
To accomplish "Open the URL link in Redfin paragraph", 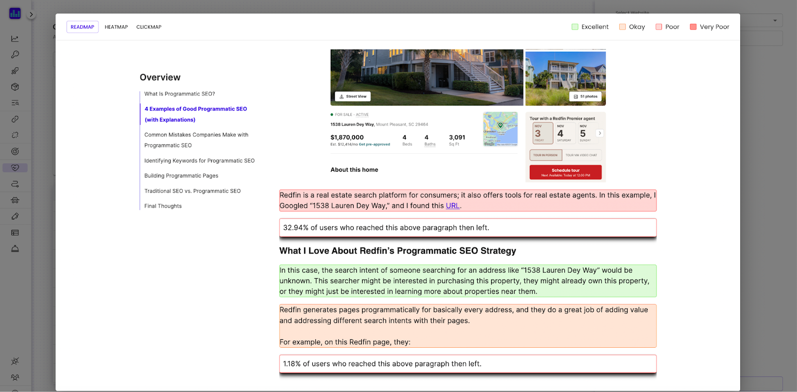I will [x=452, y=206].
